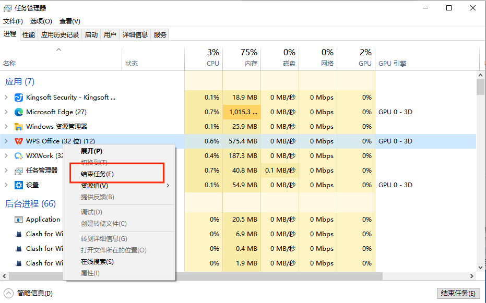Image resolution: width=486 pixels, height=303 pixels.
Task: Expand the Microsoft Edge process group
Action: tap(6, 112)
